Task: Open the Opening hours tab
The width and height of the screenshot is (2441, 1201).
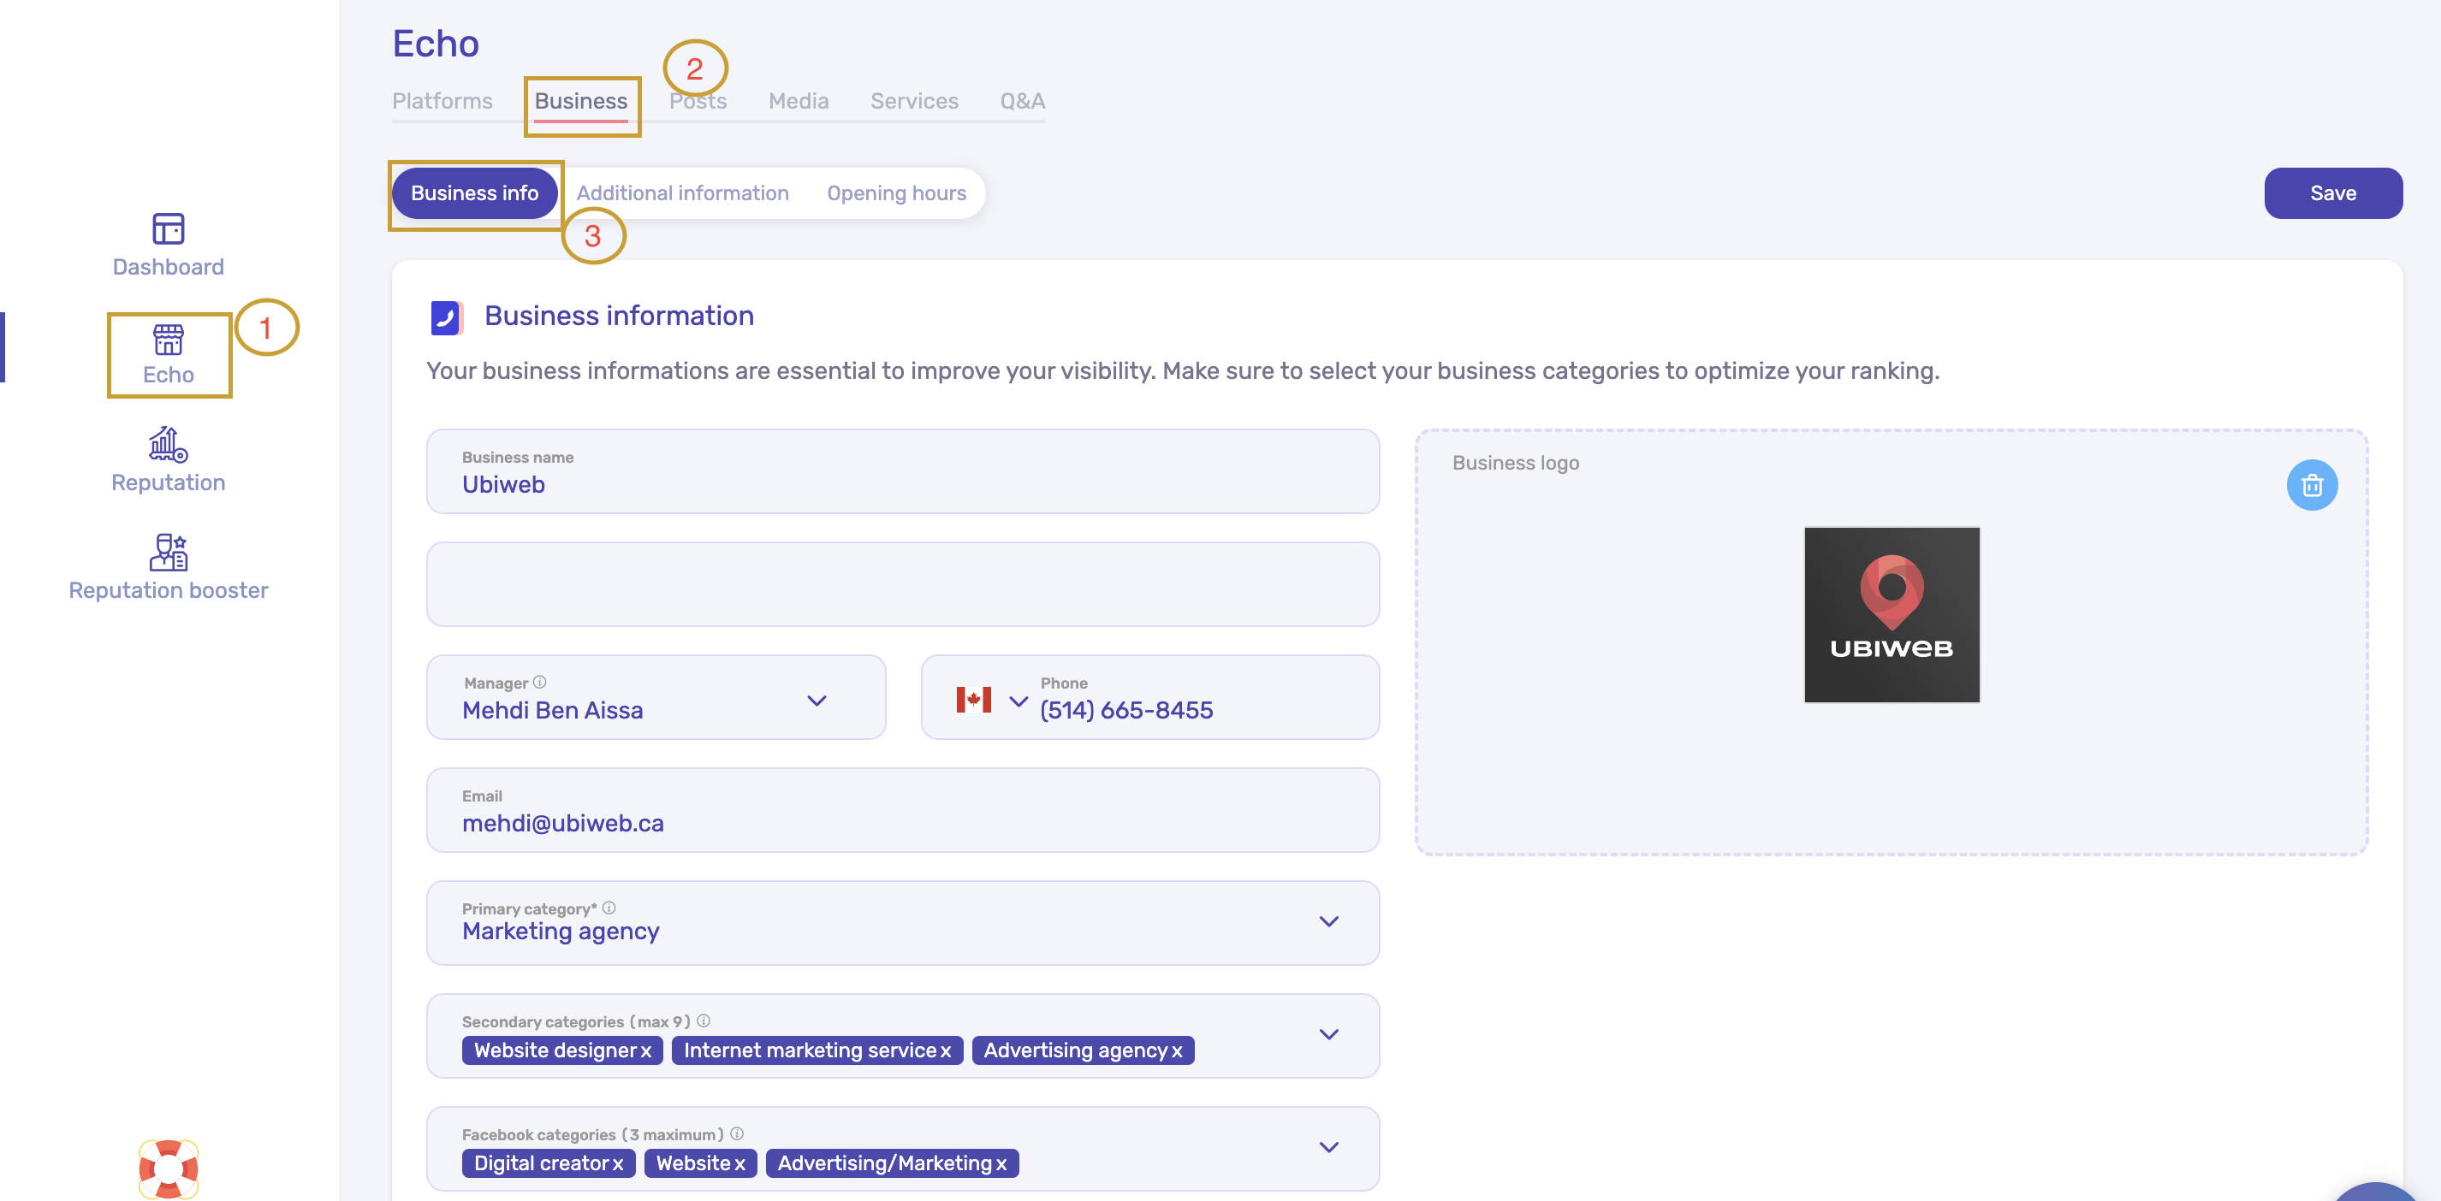Action: pyautogui.click(x=895, y=193)
